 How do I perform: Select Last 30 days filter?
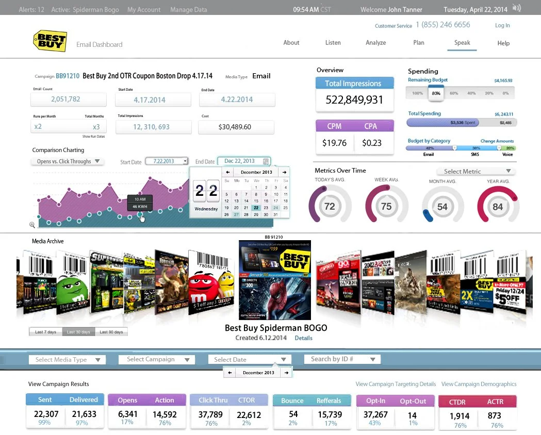pos(78,332)
